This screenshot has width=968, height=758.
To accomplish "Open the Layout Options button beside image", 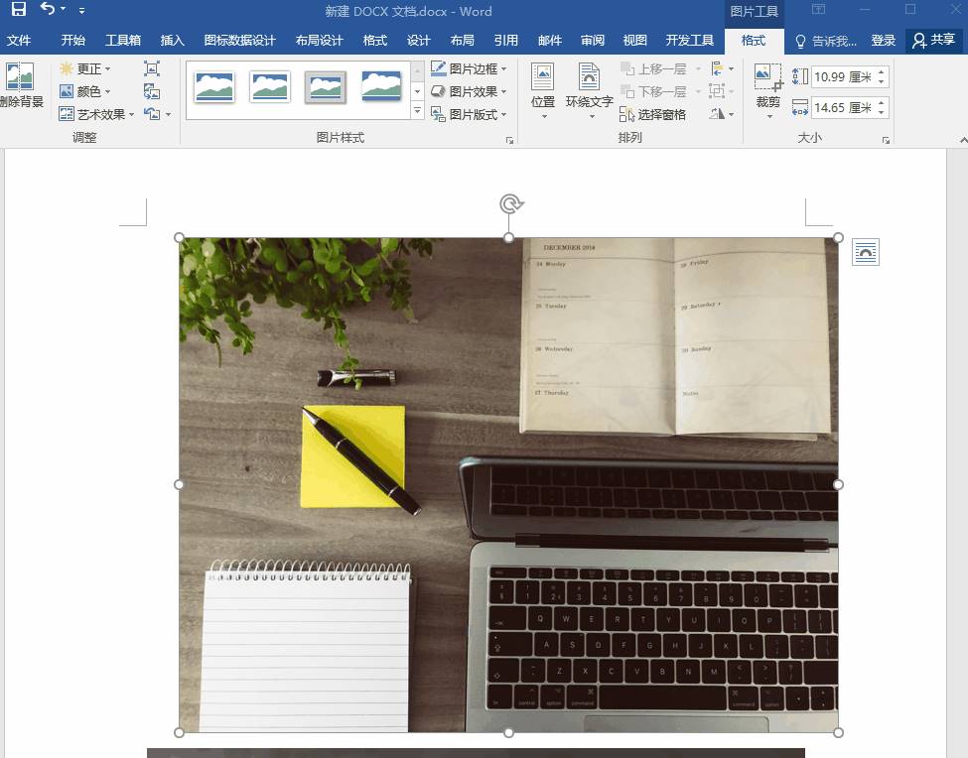I will pyautogui.click(x=866, y=252).
